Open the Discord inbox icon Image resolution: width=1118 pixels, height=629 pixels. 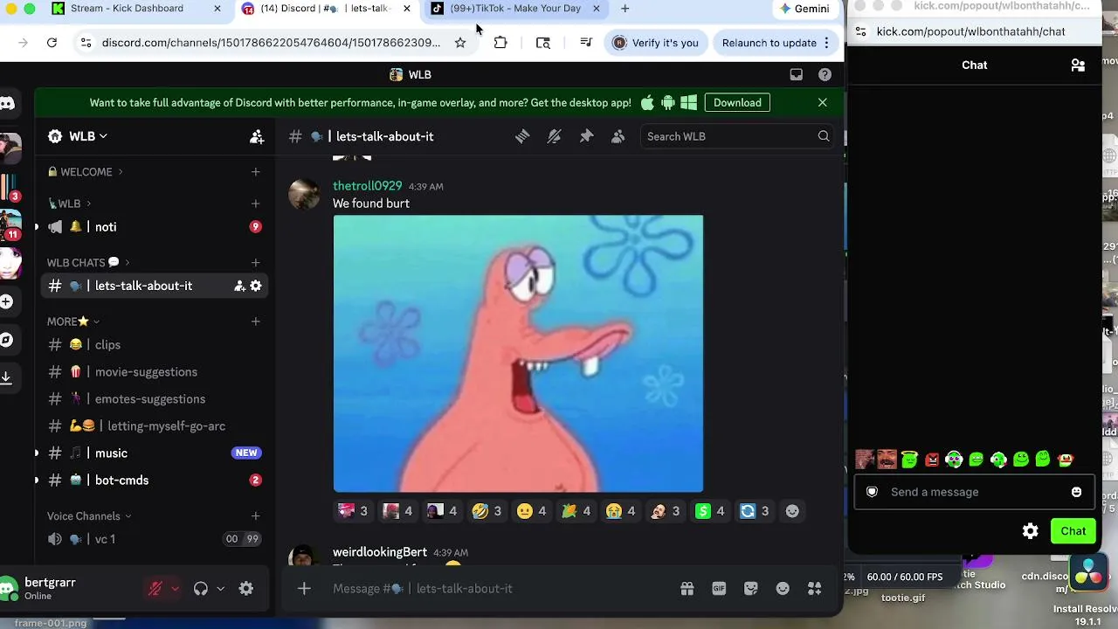[x=796, y=75]
